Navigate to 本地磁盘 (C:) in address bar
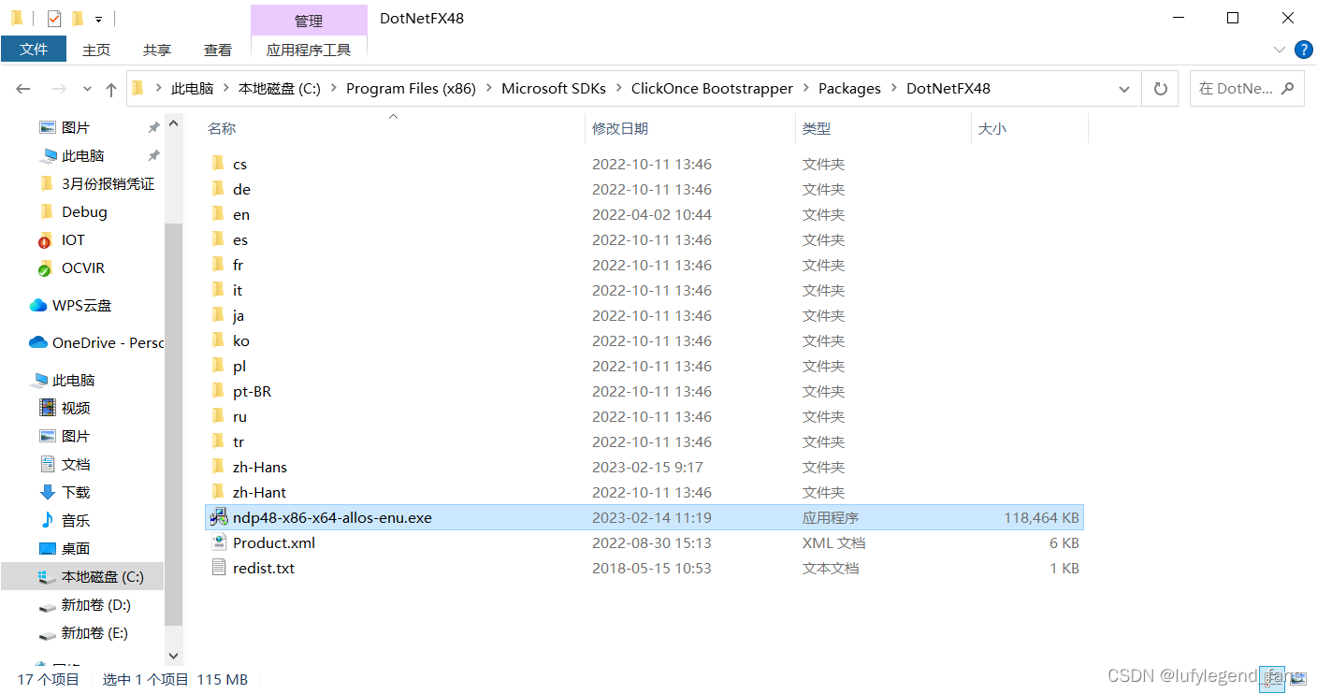 [279, 89]
